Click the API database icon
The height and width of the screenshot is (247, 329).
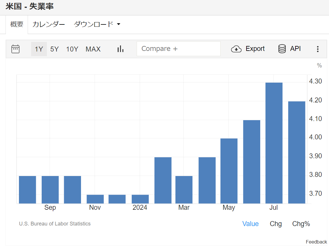[282, 49]
